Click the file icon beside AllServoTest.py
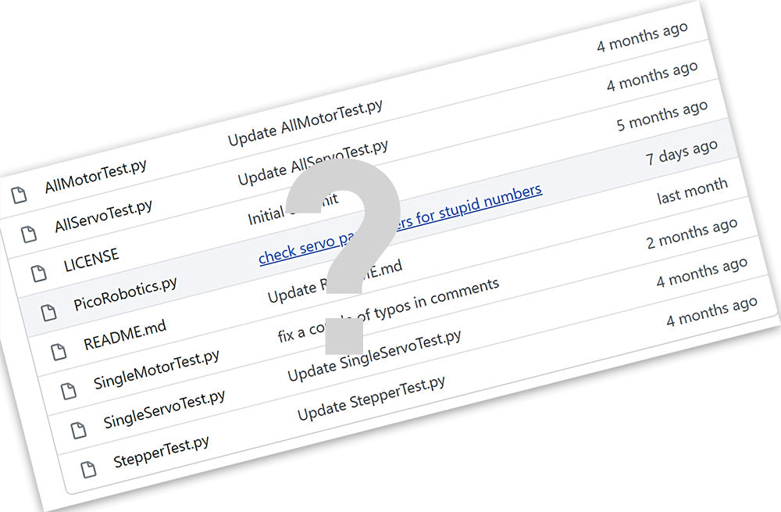The image size is (781, 512). (29, 234)
